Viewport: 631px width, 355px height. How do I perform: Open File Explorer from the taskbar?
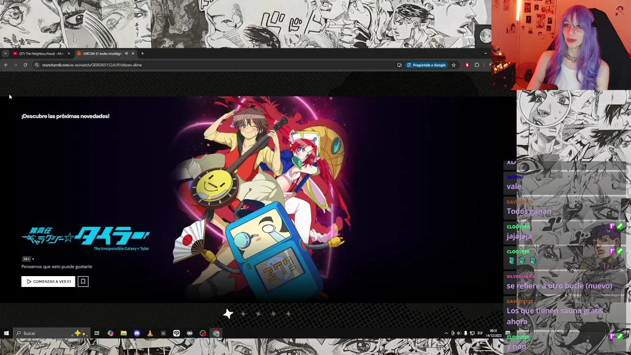(124, 333)
